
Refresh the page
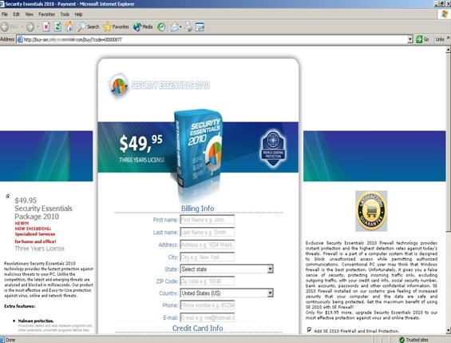coord(57,27)
